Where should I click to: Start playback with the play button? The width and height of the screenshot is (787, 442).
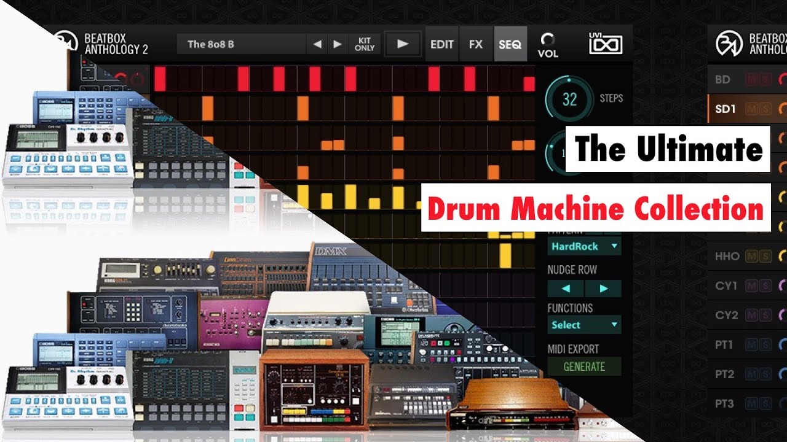[x=402, y=44]
